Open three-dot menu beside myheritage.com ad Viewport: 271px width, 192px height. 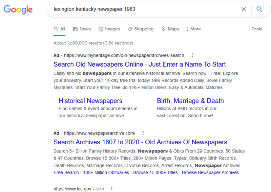[x=192, y=55]
